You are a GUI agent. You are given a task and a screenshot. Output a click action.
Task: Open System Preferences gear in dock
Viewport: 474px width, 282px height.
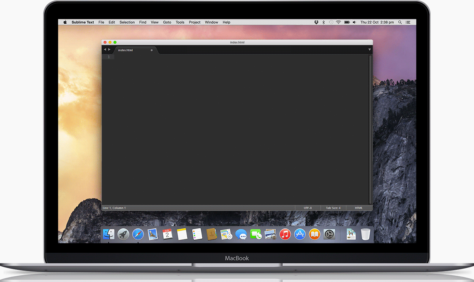pos(329,234)
